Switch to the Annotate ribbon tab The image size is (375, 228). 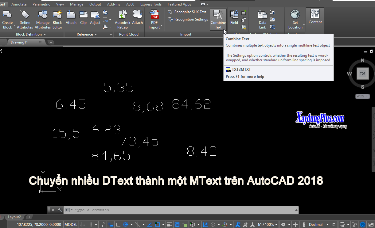pyautogui.click(x=19, y=4)
